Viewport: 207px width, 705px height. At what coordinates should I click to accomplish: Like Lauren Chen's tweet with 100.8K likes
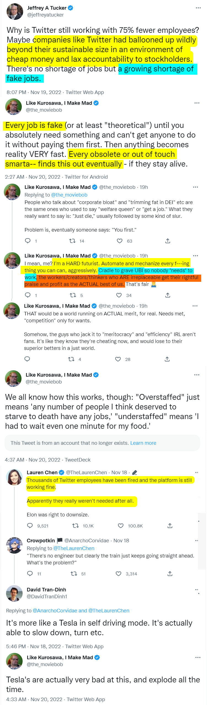(121, 526)
